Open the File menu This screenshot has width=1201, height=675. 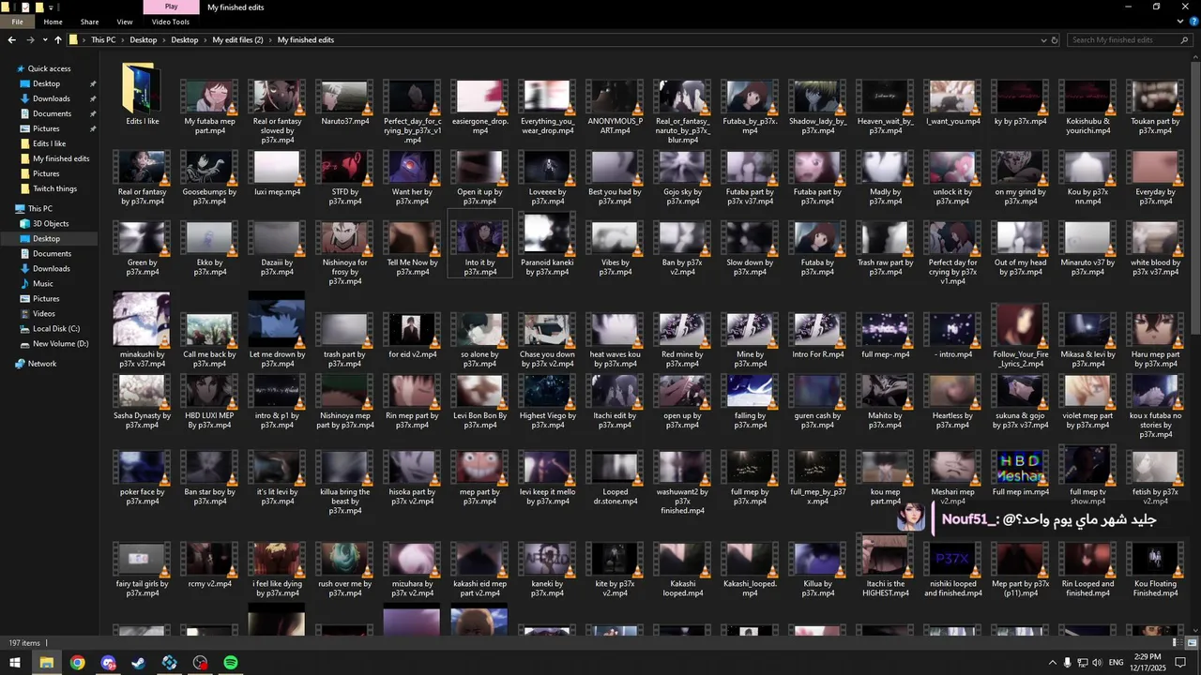coord(18,22)
